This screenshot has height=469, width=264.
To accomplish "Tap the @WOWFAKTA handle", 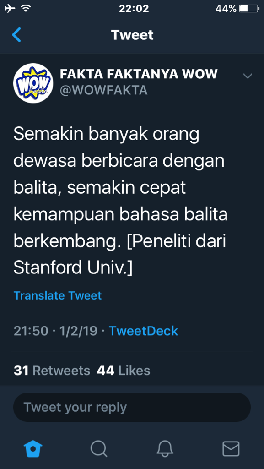I will tap(103, 90).
